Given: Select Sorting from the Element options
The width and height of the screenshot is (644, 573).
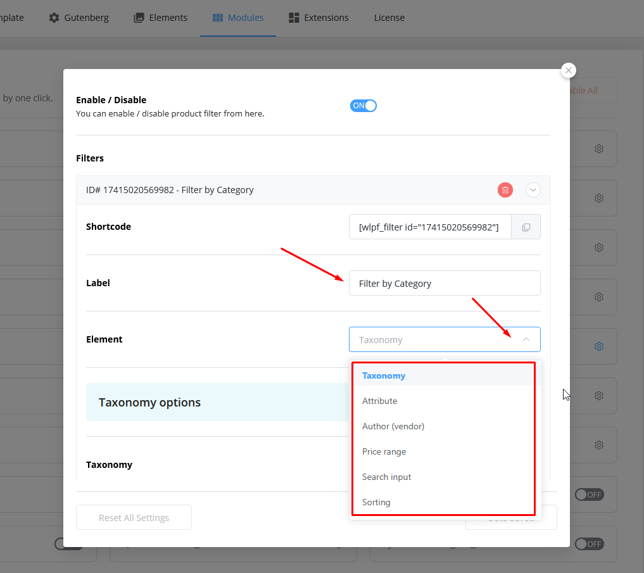Looking at the screenshot, I should click(x=376, y=502).
